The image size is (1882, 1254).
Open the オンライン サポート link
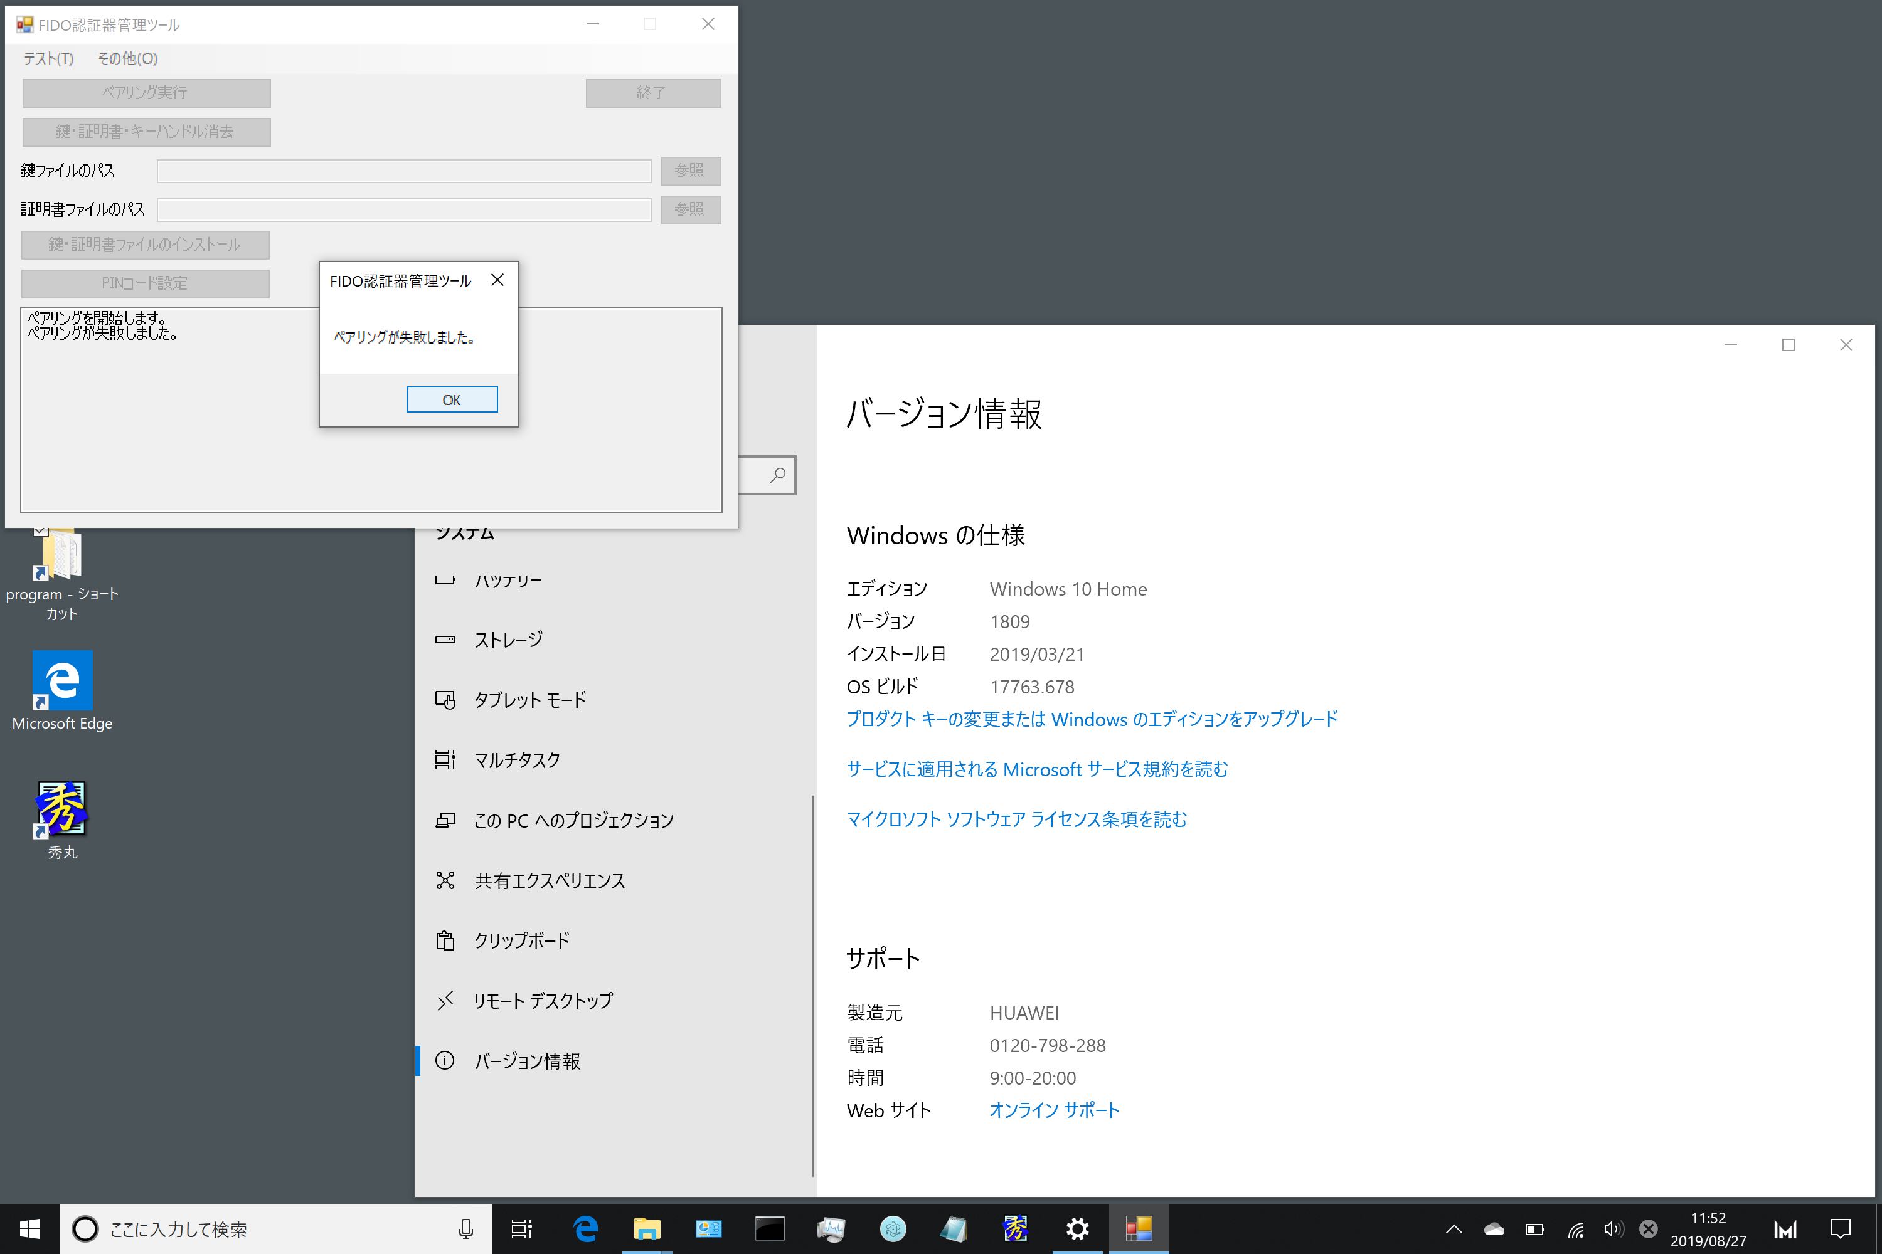(1055, 1109)
